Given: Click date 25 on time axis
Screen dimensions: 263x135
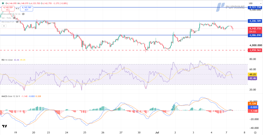Looking at the screenshot, I should coord(85,132).
